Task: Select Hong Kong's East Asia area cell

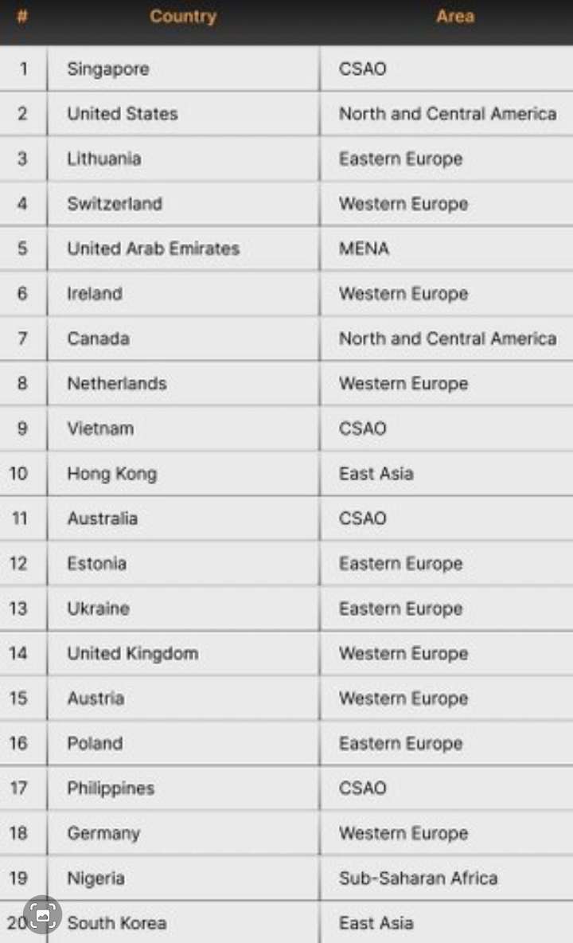Action: [x=376, y=474]
